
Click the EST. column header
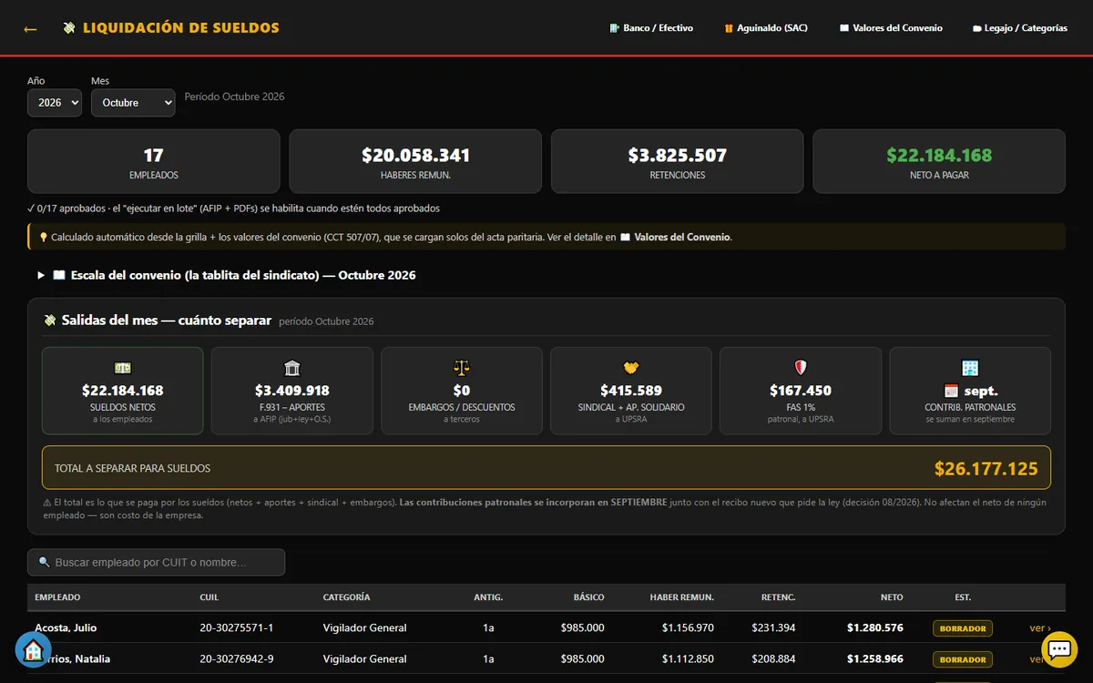[x=963, y=597]
